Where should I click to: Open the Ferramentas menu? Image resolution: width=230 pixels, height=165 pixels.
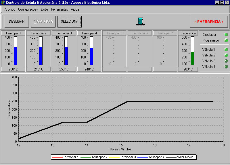click(60, 9)
